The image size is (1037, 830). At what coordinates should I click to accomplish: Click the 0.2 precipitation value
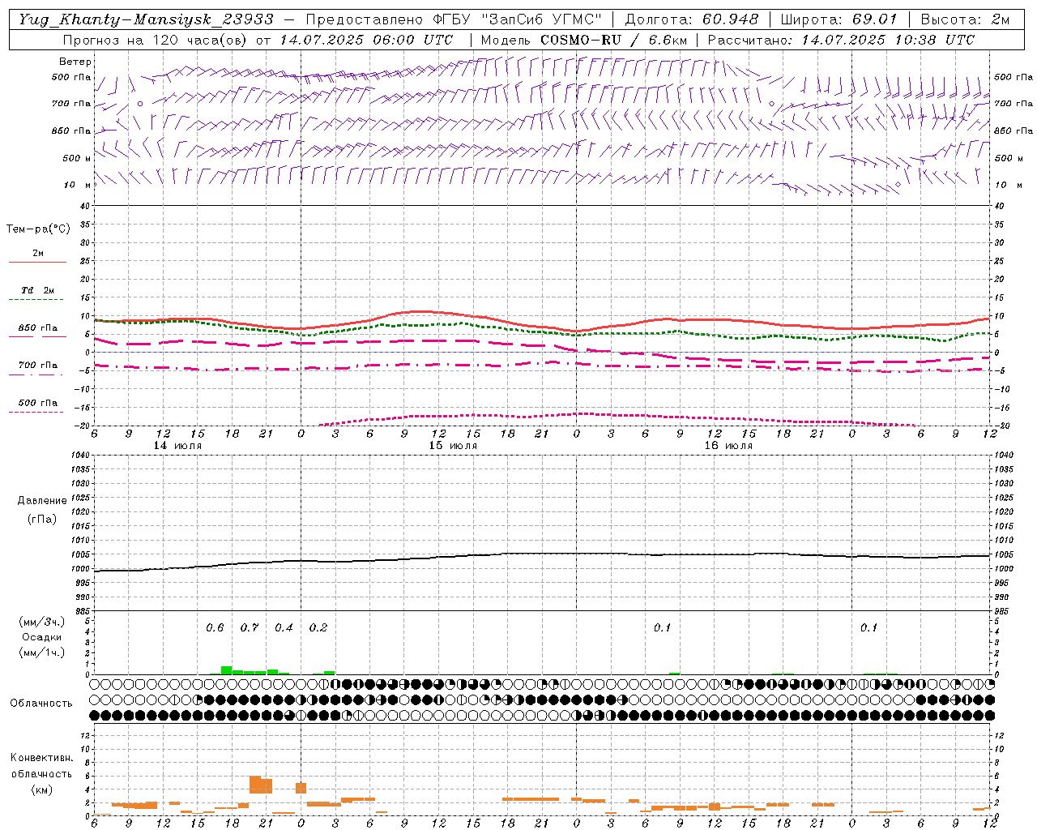[x=318, y=628]
